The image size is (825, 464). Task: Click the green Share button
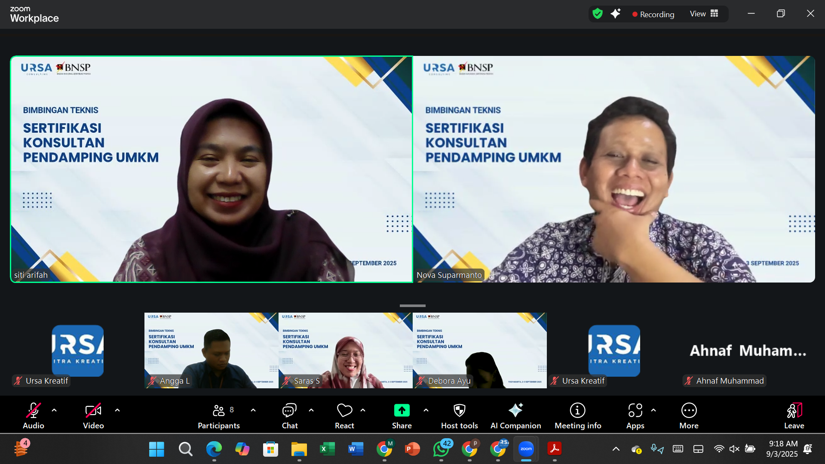402,411
